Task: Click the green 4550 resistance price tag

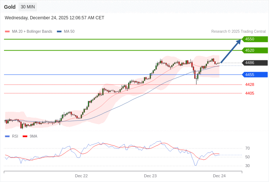Action: click(x=255, y=39)
